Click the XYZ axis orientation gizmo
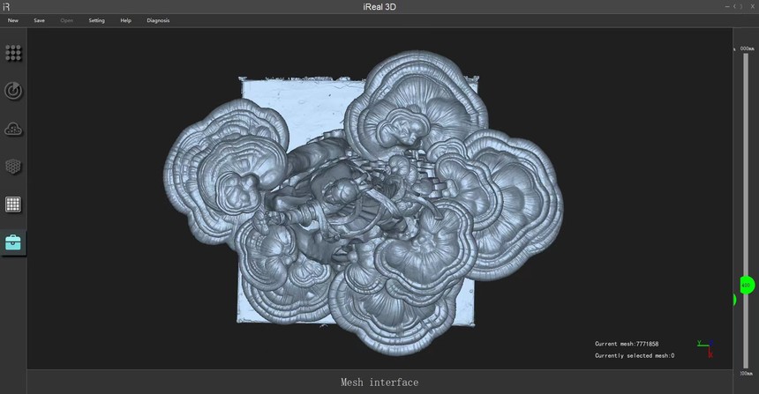 click(706, 348)
